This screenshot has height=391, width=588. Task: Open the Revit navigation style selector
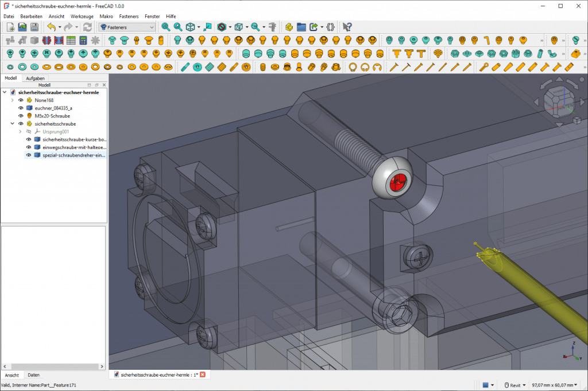(x=514, y=385)
